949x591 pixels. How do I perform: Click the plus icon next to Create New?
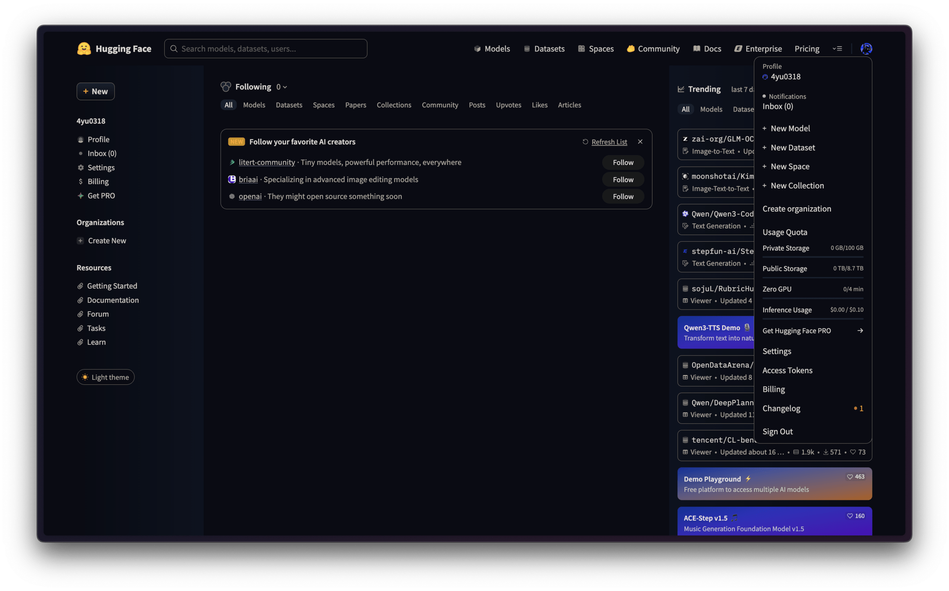pos(81,241)
